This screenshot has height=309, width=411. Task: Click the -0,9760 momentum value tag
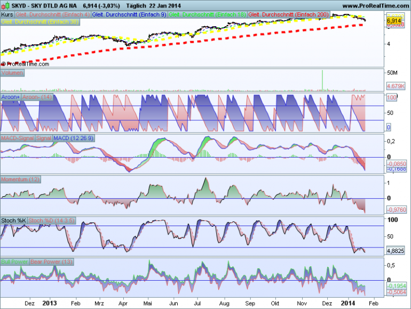(x=397, y=210)
